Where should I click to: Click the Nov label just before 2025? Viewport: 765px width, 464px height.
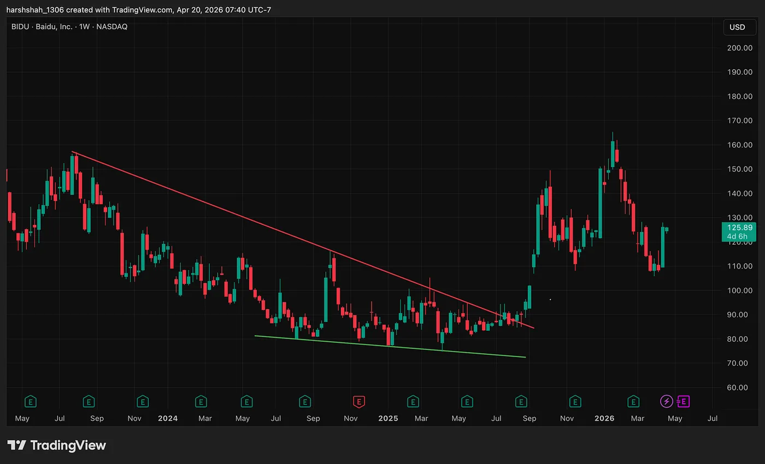pos(351,419)
